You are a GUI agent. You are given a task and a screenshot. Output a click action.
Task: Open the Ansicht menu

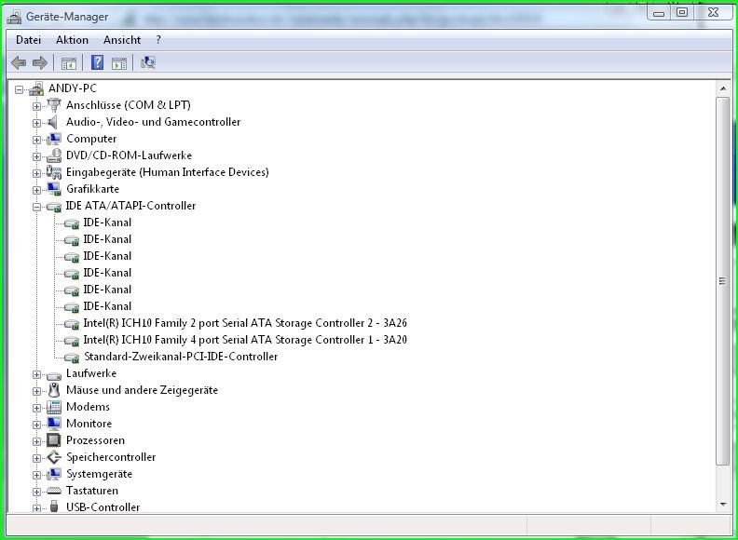point(122,40)
